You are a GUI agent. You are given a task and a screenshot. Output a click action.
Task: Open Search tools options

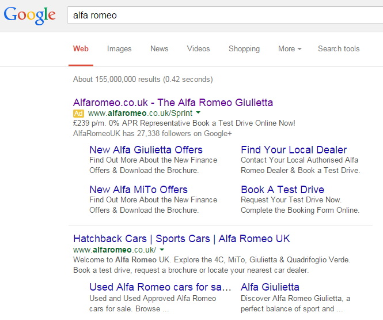click(x=339, y=48)
